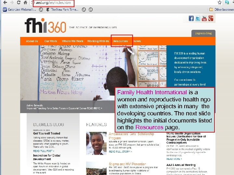
Task: Click the tagline 'The Science of Improving Lives'
Action: point(93,27)
